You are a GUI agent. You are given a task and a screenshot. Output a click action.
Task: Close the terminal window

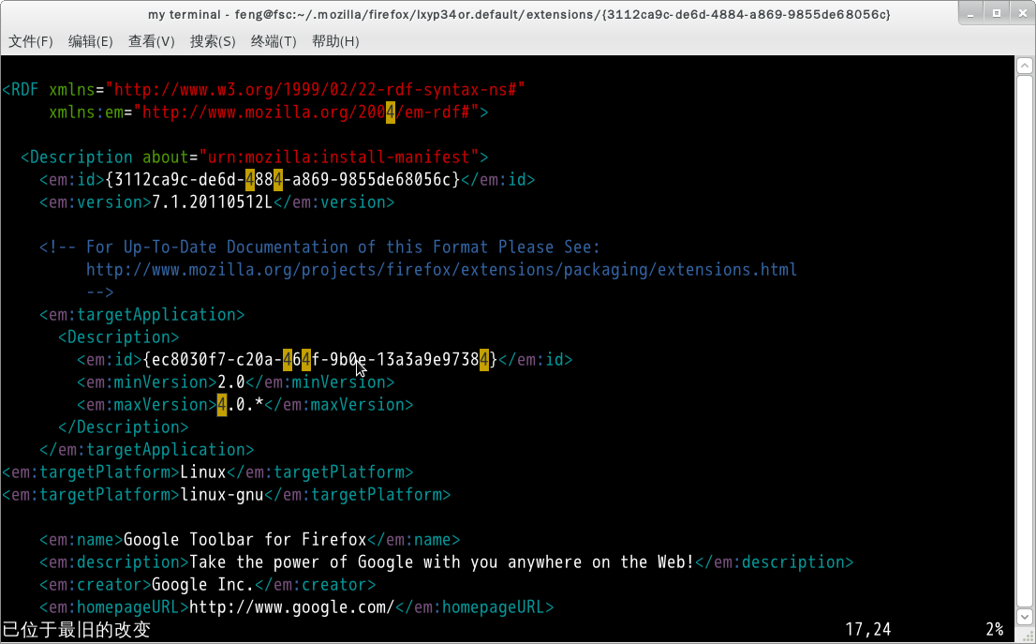pos(1021,13)
